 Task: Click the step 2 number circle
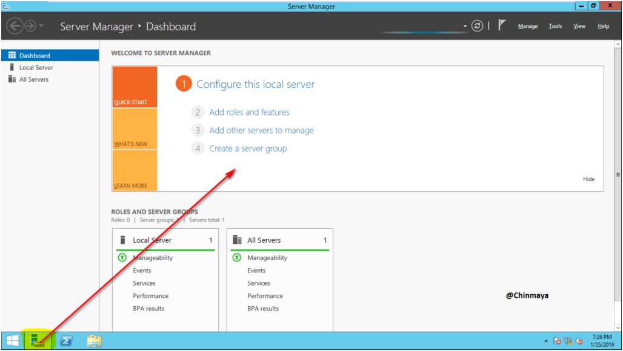(198, 112)
